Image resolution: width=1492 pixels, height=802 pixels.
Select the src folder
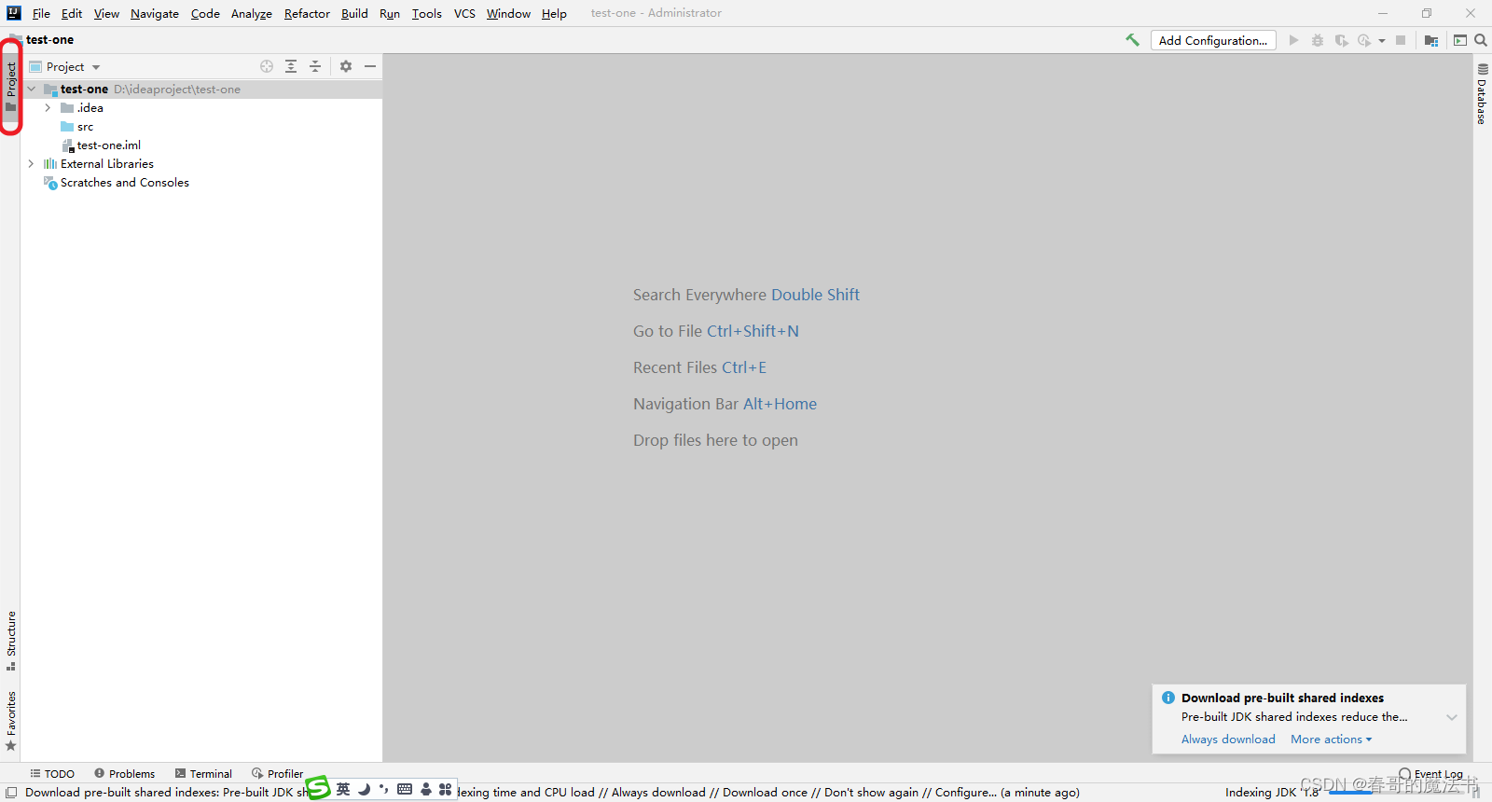85,126
